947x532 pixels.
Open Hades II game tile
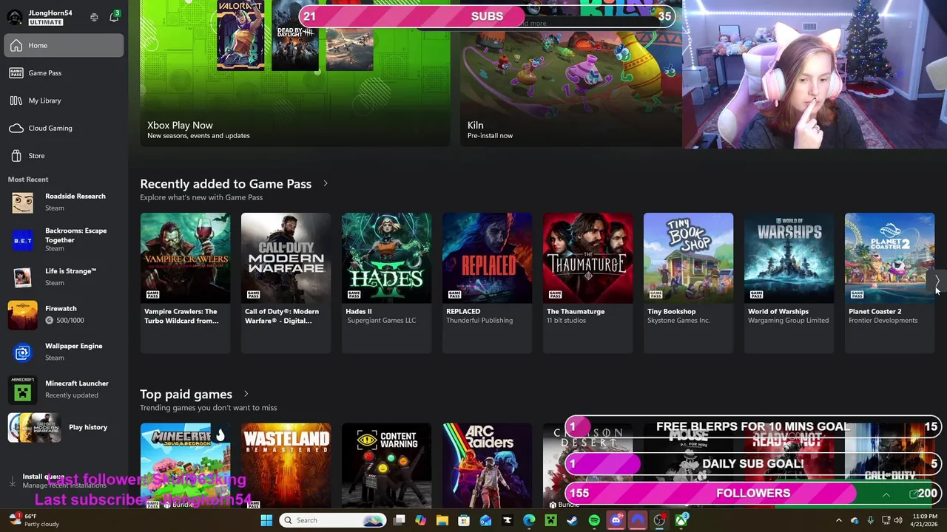pos(386,282)
